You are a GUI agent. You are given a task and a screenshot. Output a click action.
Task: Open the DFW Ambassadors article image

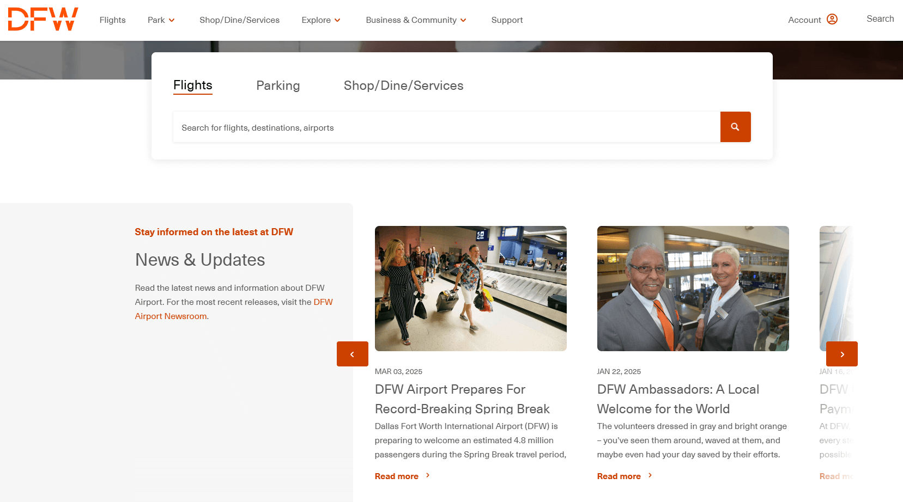[x=693, y=289]
